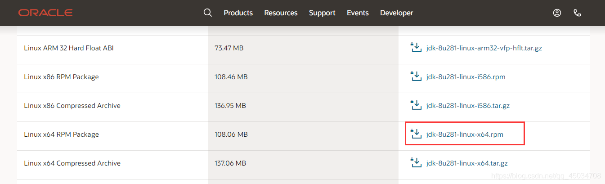
Task: Select 'Linux x64 RPM Package' text
Action: pyautogui.click(x=61, y=134)
